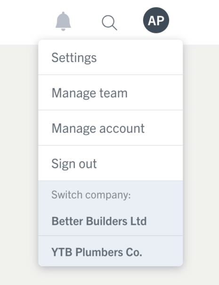Select Manage team menu entry
The image size is (219, 285).
(x=111, y=92)
